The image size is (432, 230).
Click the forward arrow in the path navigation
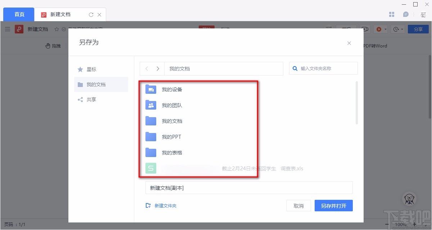(158, 69)
